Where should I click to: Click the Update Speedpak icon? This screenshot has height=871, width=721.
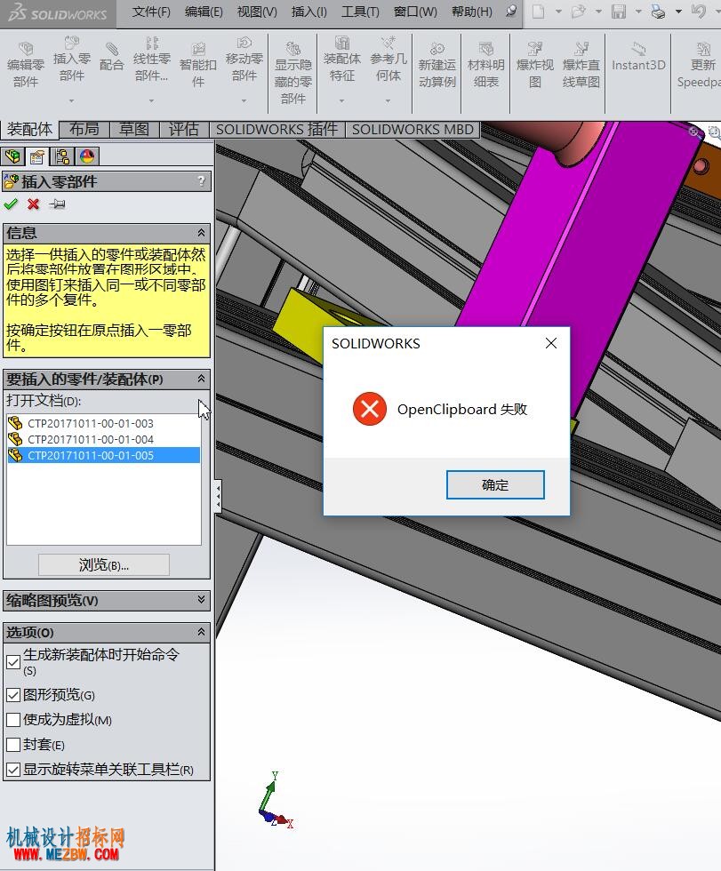click(702, 48)
